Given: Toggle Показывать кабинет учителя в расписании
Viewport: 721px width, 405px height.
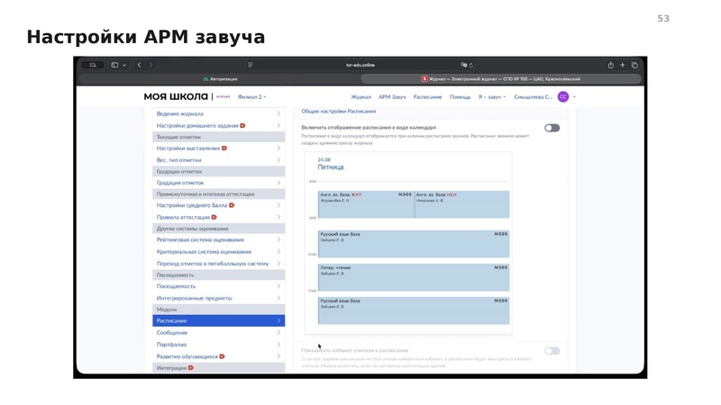Looking at the screenshot, I should click(x=552, y=351).
